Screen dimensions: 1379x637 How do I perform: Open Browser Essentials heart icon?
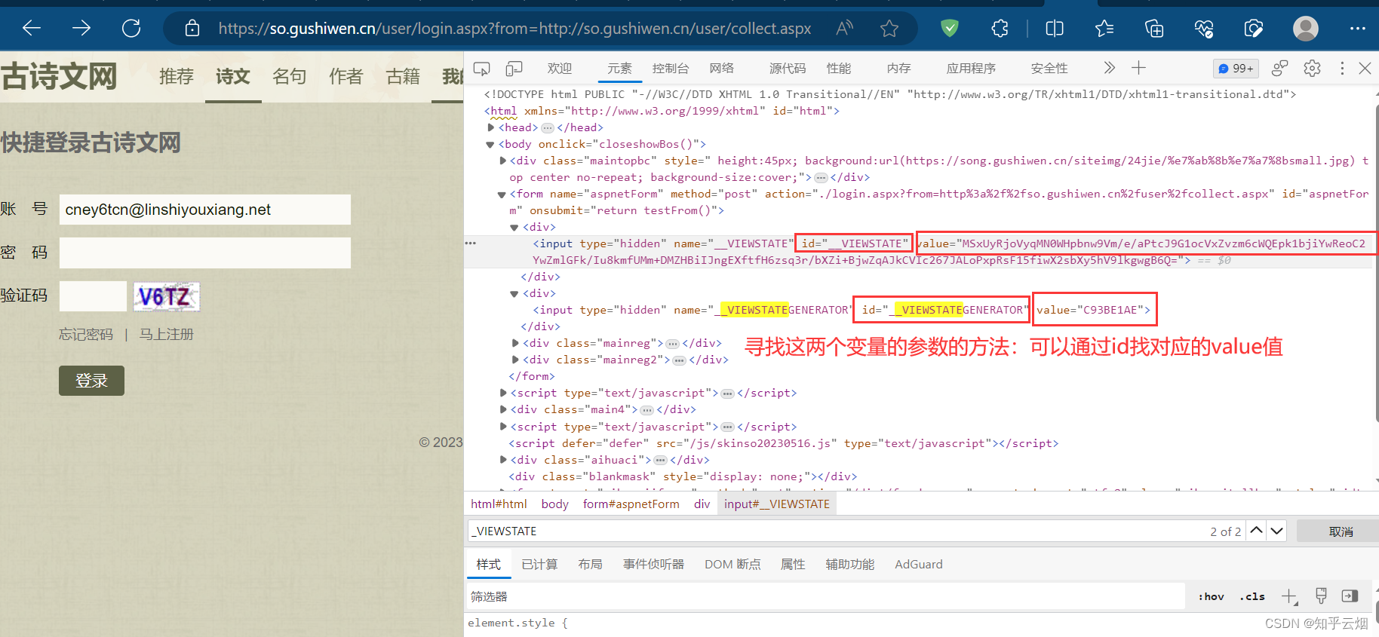pyautogui.click(x=1204, y=29)
